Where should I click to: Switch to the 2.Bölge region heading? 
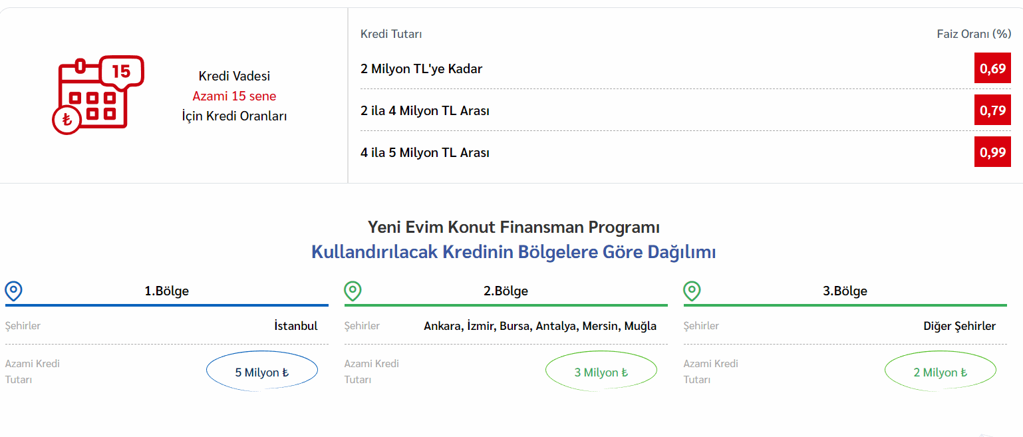[506, 291]
